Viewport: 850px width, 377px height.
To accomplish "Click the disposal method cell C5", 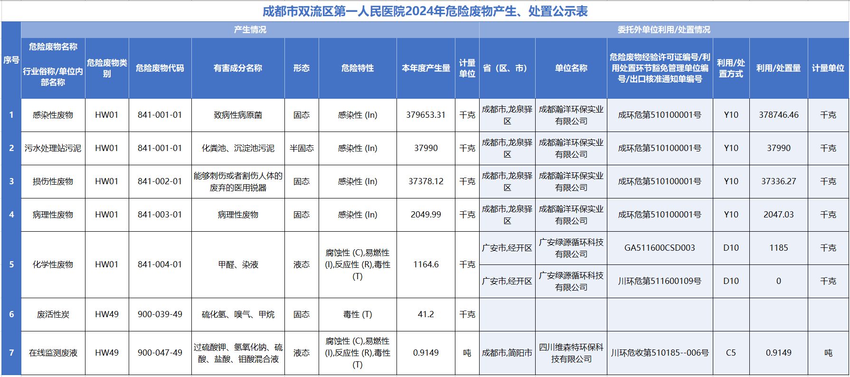I will pyautogui.click(x=731, y=353).
